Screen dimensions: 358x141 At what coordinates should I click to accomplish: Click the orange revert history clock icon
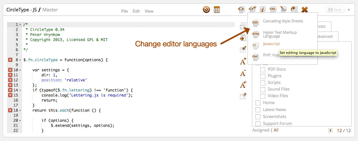pos(206,9)
